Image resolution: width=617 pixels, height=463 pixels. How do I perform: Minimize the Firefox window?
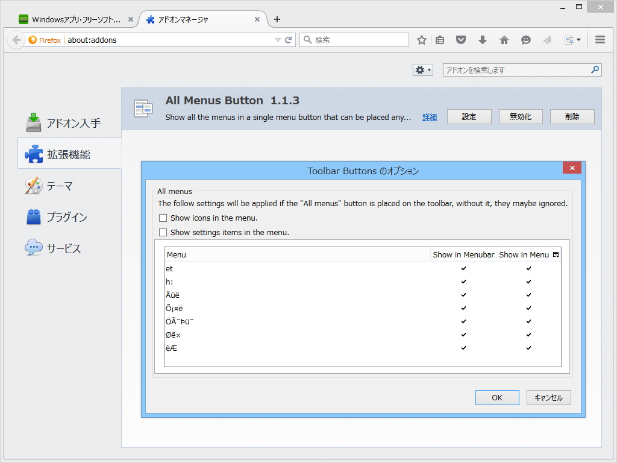click(x=563, y=7)
